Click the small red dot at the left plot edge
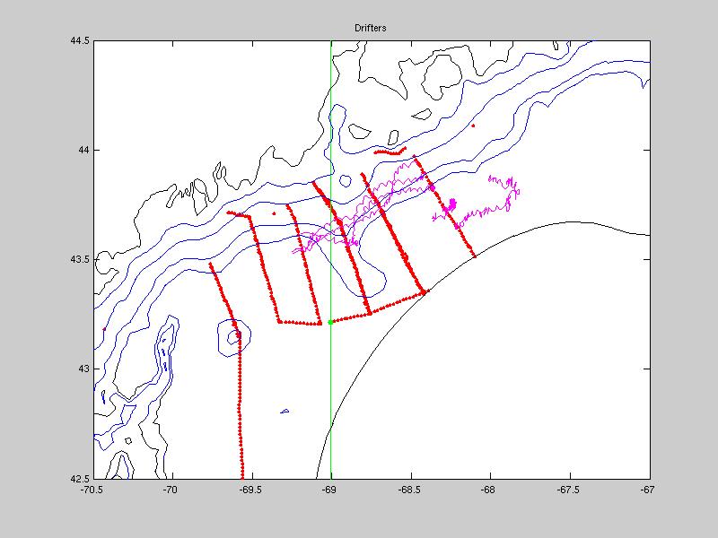This screenshot has height=538, width=718. [x=104, y=329]
